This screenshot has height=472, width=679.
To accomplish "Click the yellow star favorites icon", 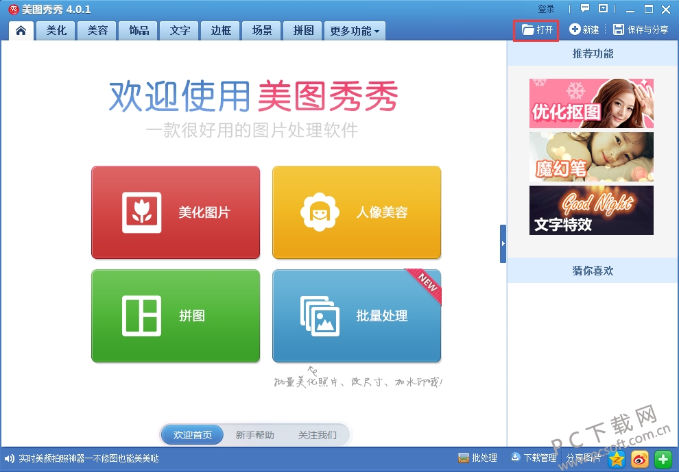I will [617, 459].
